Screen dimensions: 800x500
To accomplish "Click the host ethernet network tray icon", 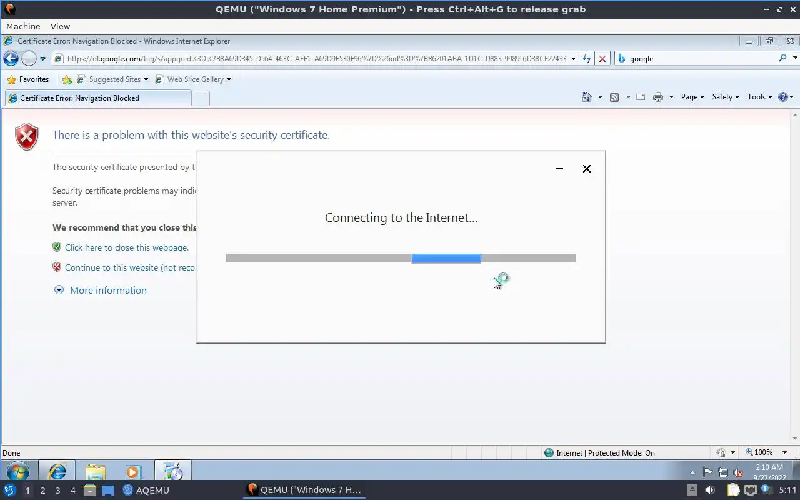I will pos(750,491).
